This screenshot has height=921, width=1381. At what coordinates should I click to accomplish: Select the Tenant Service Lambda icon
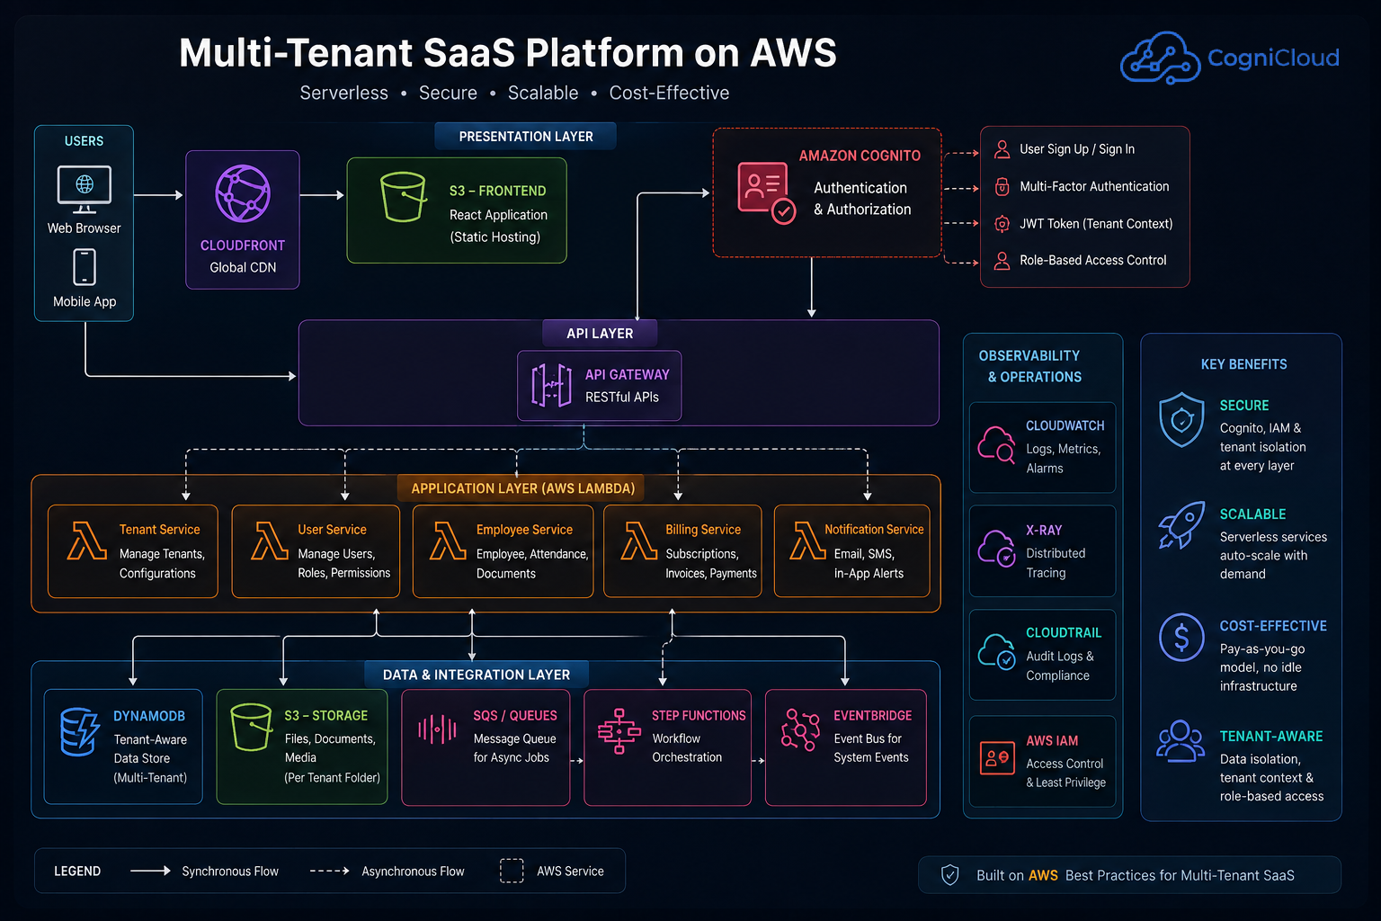(87, 541)
